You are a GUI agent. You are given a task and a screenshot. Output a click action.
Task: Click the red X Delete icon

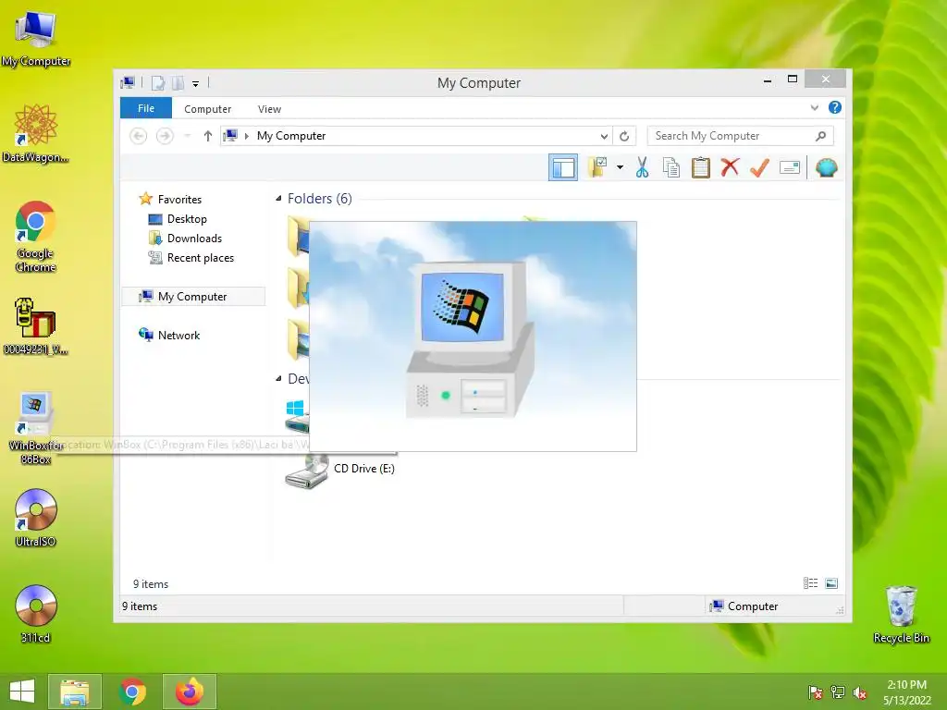[x=731, y=167]
